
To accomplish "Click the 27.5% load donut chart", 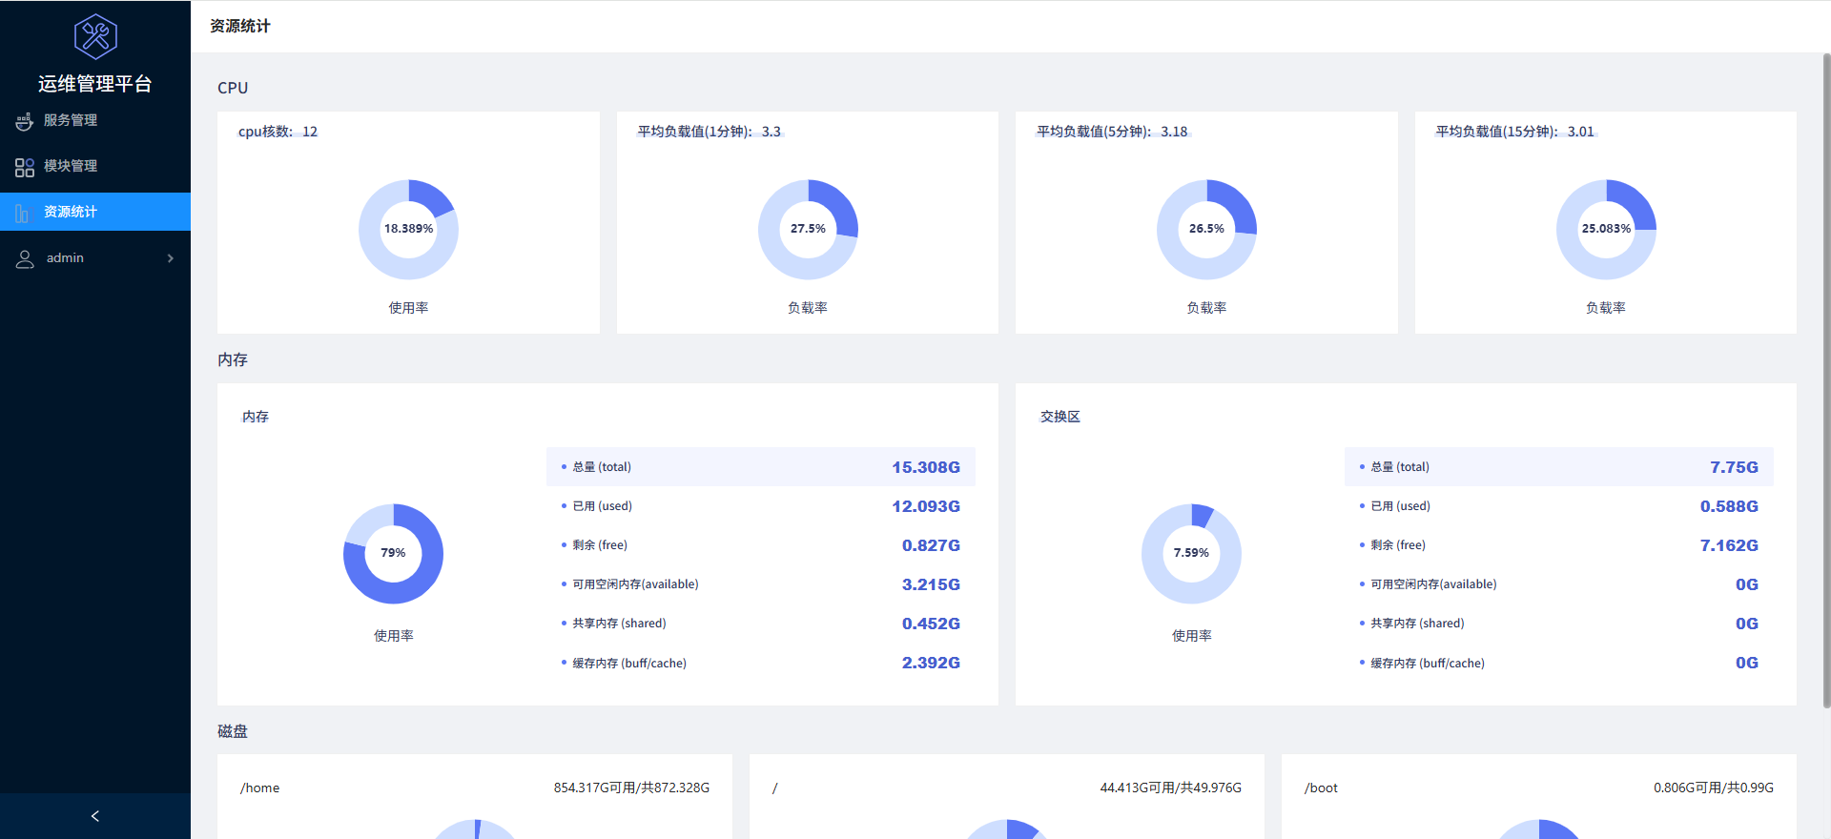I will point(808,229).
